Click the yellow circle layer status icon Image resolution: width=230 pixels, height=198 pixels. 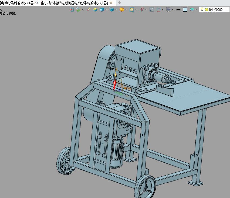click(207, 10)
